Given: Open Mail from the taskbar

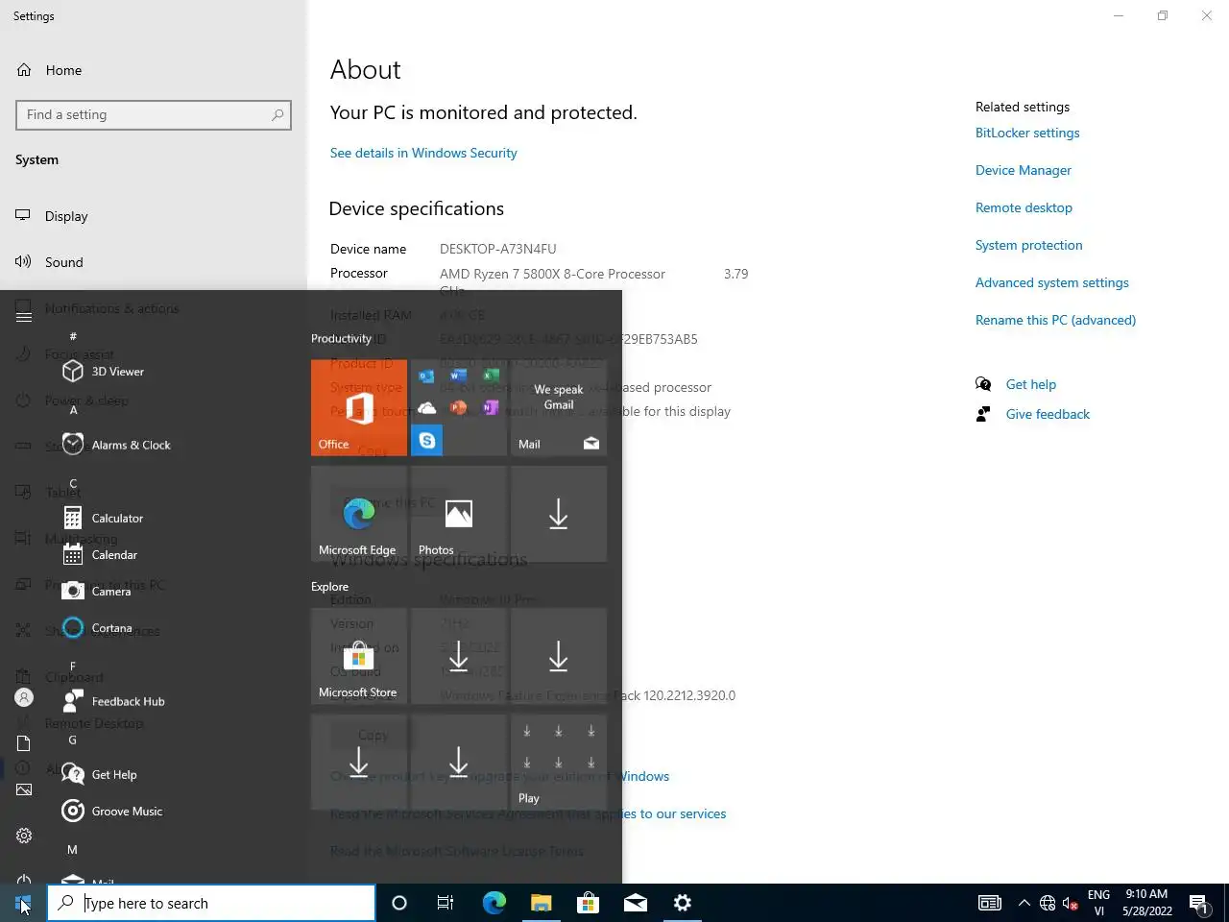Looking at the screenshot, I should (x=635, y=903).
